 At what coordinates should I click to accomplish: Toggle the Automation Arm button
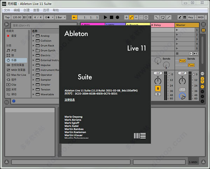pyautogui.click(x=131, y=17)
